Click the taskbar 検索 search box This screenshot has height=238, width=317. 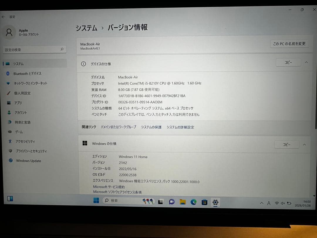coord(129,201)
